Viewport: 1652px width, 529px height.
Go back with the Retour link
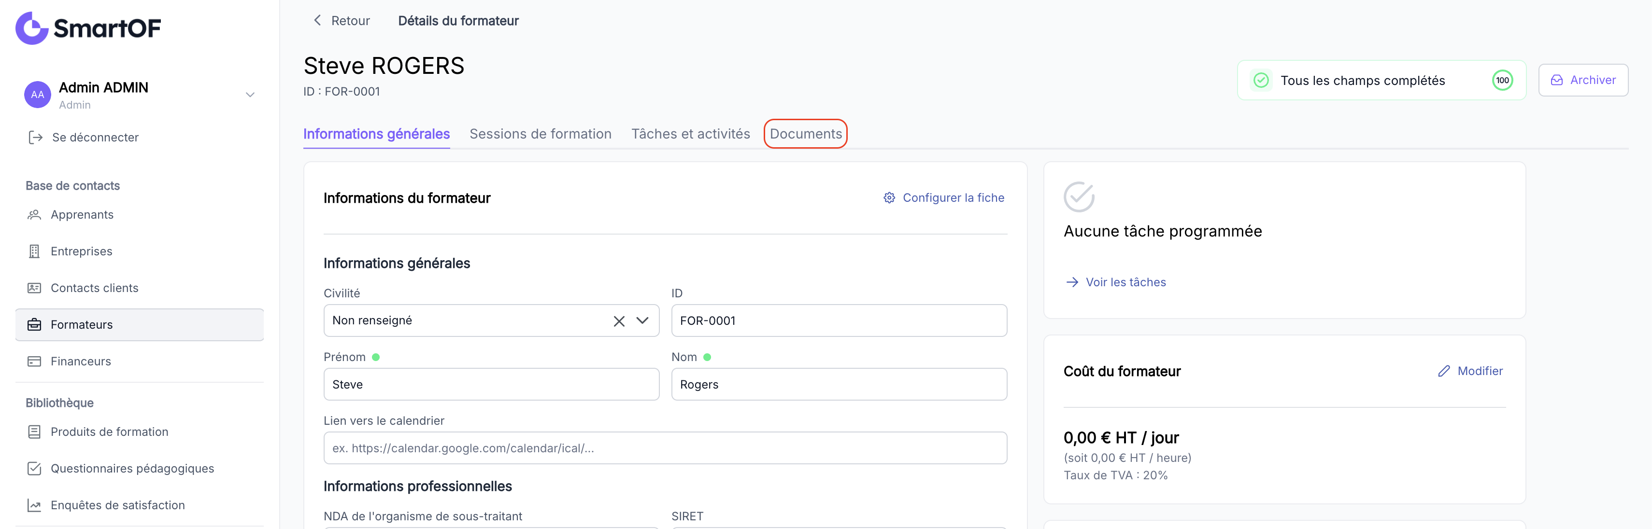(x=350, y=20)
